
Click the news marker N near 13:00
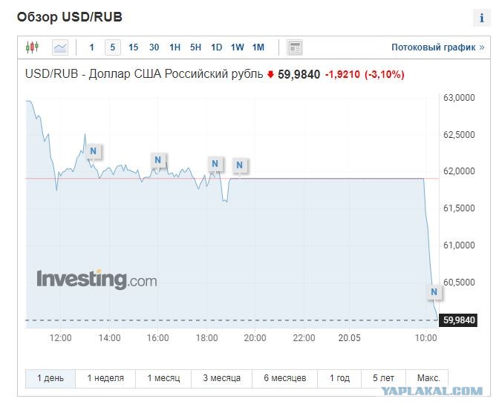(93, 151)
